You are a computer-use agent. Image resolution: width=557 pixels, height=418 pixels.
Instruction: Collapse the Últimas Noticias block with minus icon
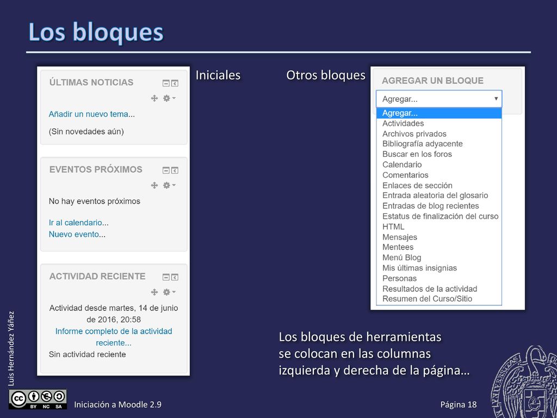tap(166, 83)
